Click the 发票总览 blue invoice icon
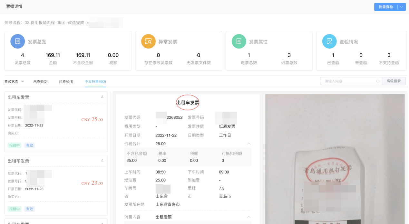The height and width of the screenshot is (224, 409). 18,42
